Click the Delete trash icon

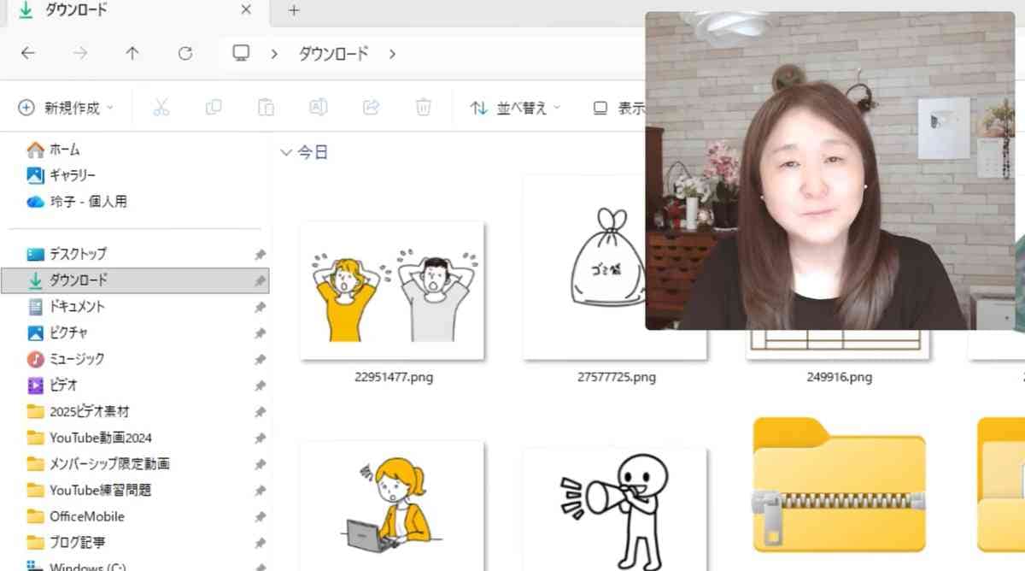pos(423,108)
